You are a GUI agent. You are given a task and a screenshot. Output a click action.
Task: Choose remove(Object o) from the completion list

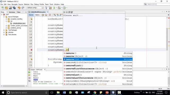[98, 56]
